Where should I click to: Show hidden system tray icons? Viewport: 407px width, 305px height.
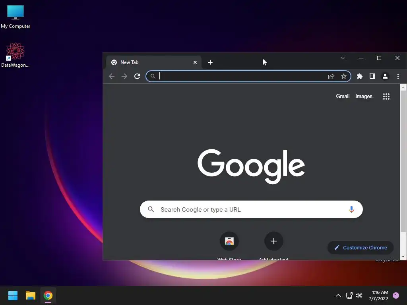pyautogui.click(x=338, y=295)
